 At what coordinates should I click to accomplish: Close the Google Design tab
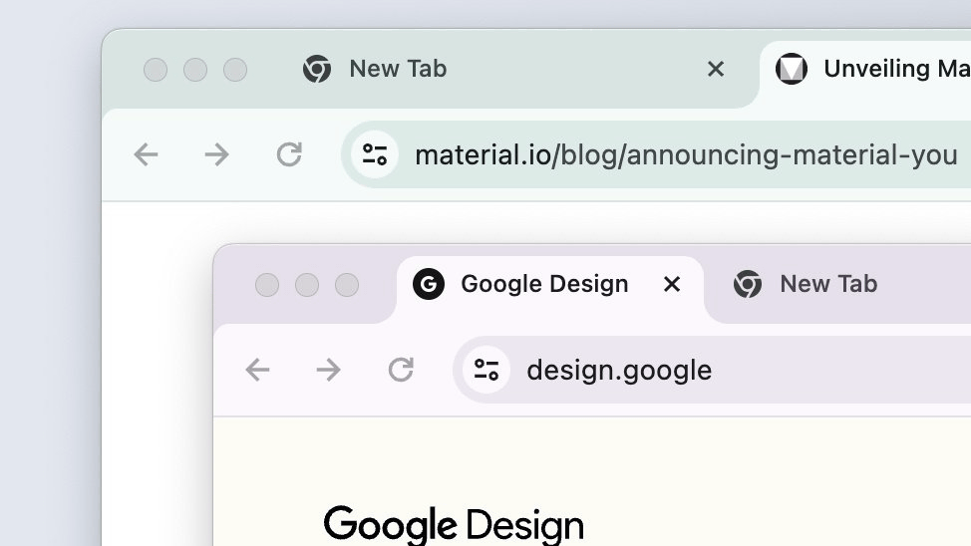tap(672, 284)
